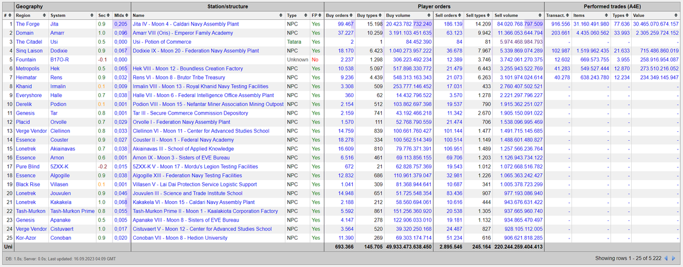This screenshot has height=267, width=683.
Task: Open the Jita system link
Action: tap(55, 24)
